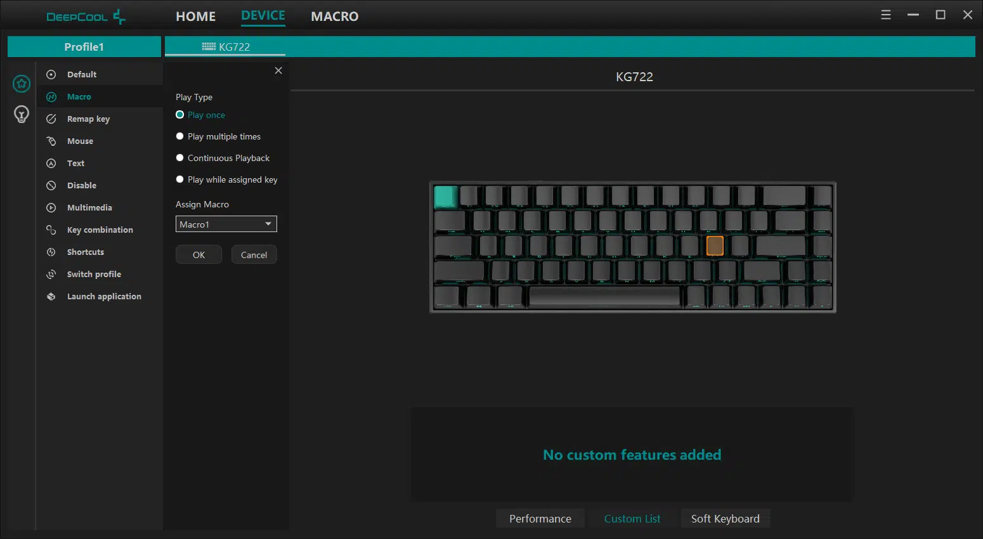983x539 pixels.
Task: Choose Play while assigned key option
Action: pos(180,179)
